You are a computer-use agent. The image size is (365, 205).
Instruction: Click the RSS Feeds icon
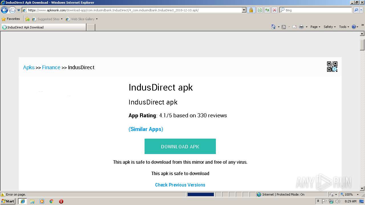[284, 27]
